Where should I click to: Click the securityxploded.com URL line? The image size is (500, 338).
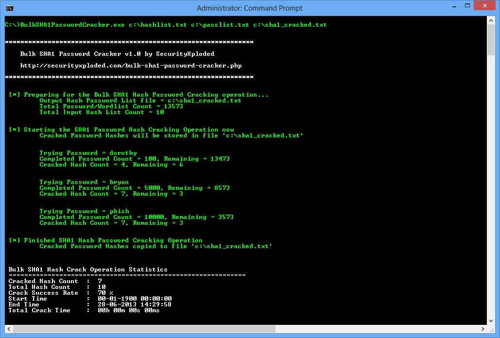coord(131,66)
